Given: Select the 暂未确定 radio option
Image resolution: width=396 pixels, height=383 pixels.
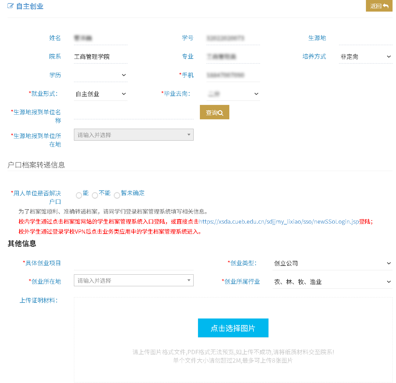Looking at the screenshot, I should point(117,195).
